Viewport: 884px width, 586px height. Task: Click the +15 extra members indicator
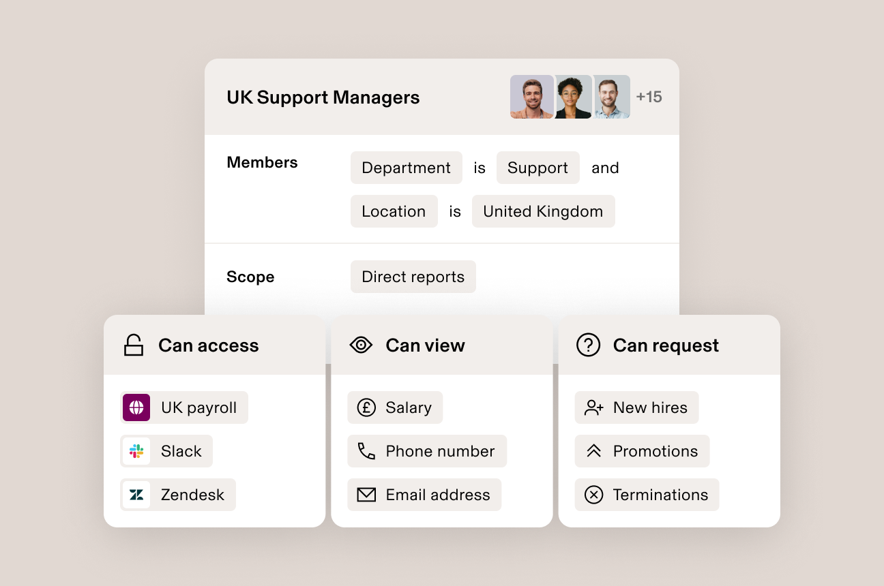pos(649,97)
